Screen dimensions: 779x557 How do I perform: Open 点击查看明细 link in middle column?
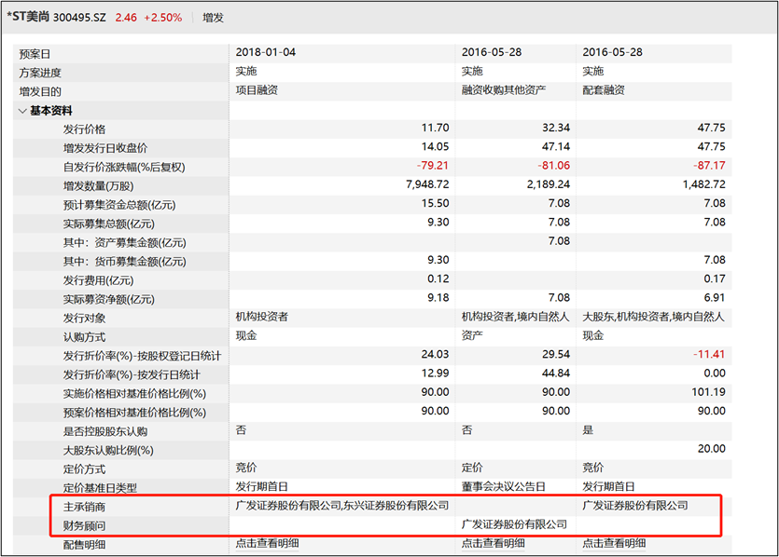[x=493, y=543]
